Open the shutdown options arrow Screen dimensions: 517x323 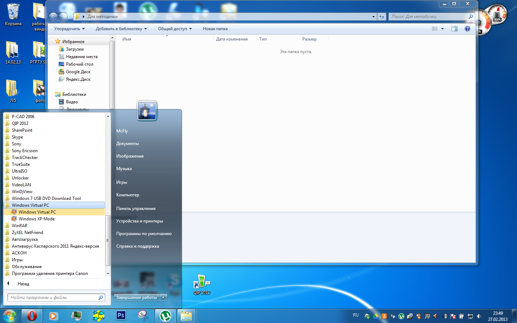pyautogui.click(x=164, y=297)
